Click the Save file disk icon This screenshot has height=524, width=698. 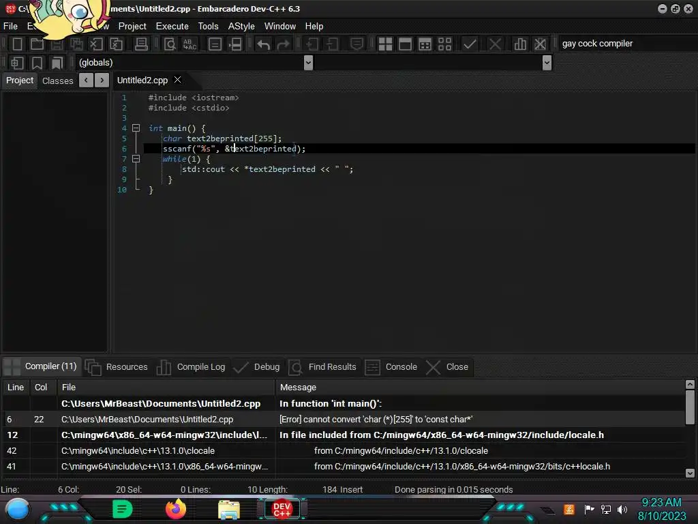57,44
